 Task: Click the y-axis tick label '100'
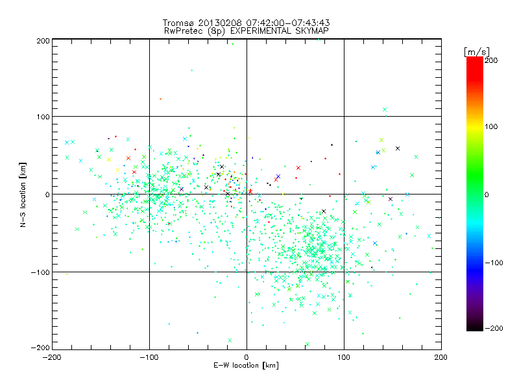click(x=43, y=117)
